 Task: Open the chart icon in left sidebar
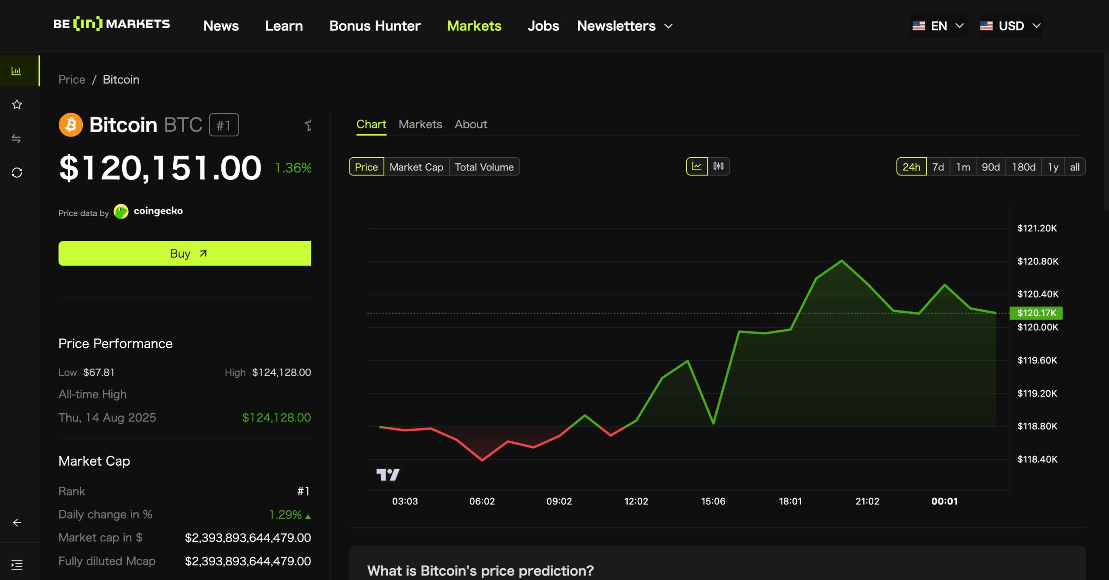pyautogui.click(x=16, y=71)
